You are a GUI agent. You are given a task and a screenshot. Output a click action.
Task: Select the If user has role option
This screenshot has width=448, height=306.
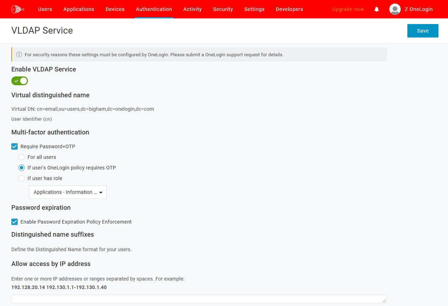point(21,178)
